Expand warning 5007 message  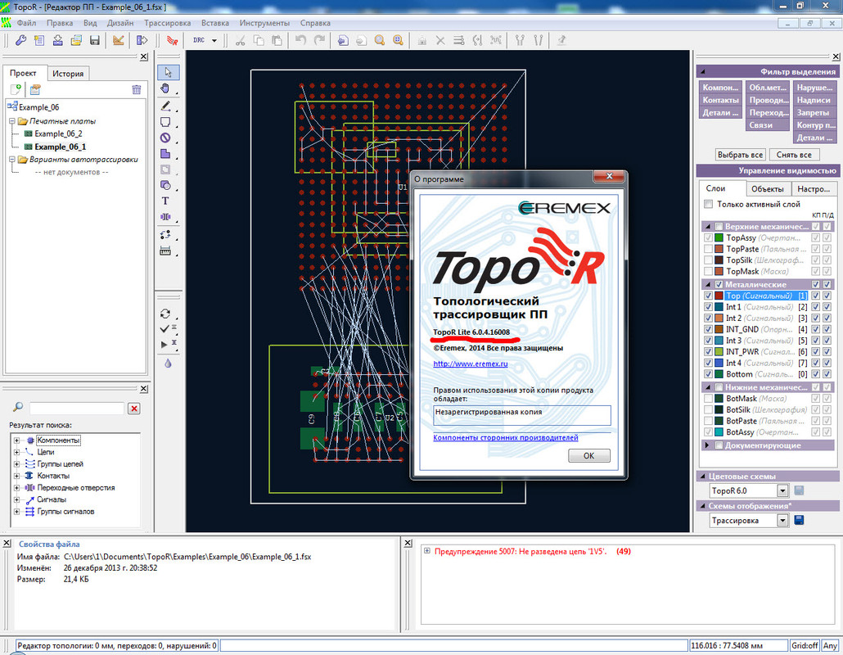427,551
